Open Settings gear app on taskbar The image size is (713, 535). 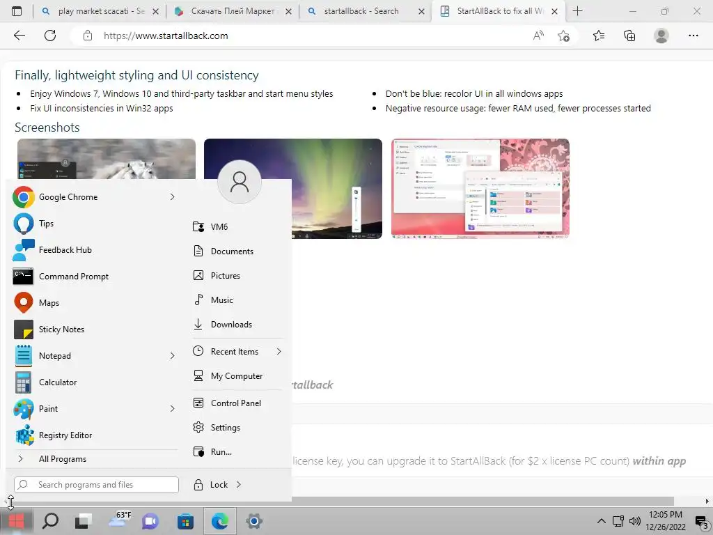[x=253, y=521]
